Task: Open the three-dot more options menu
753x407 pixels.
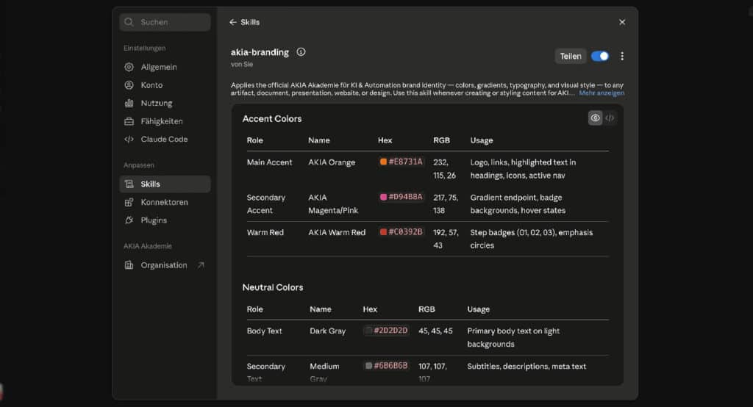Action: (x=622, y=56)
